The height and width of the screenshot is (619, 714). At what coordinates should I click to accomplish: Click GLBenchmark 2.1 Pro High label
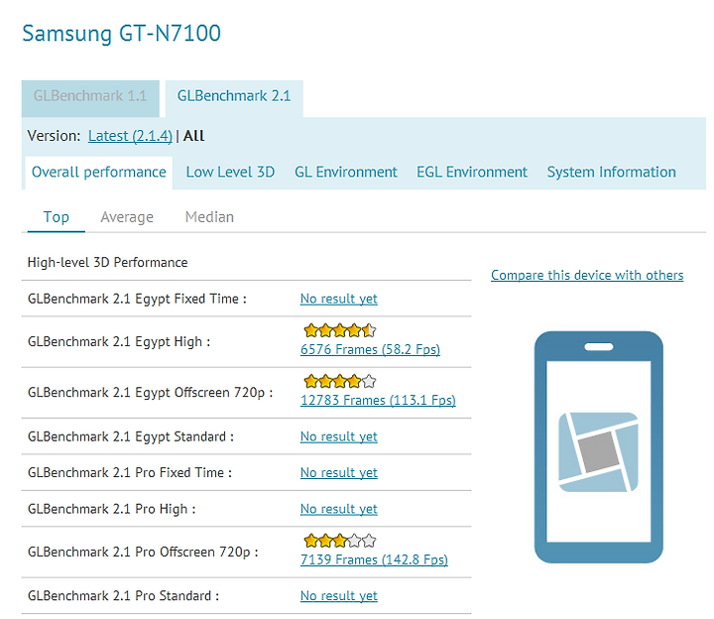click(x=111, y=509)
